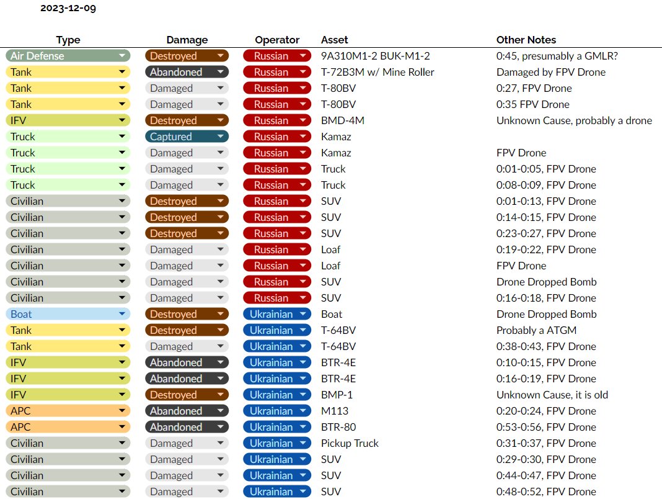The image size is (662, 499).
Task: Open APC type dropdown in BTR-80 row
Action: coord(68,427)
